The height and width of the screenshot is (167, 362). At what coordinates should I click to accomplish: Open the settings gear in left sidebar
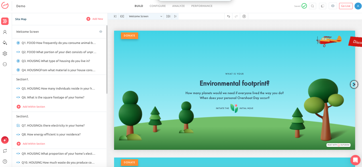click(5, 54)
